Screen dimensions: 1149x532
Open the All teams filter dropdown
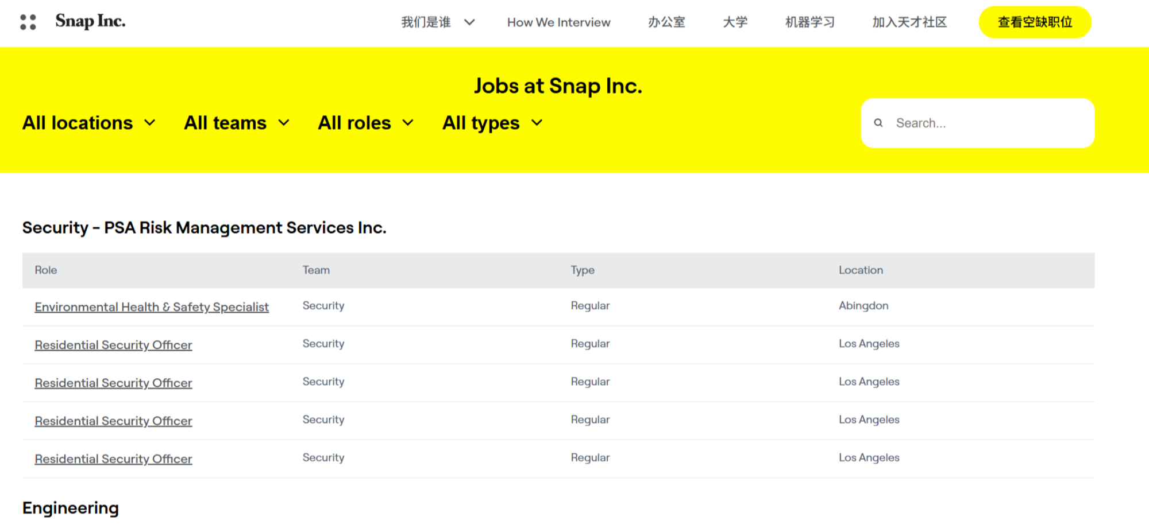click(x=236, y=123)
